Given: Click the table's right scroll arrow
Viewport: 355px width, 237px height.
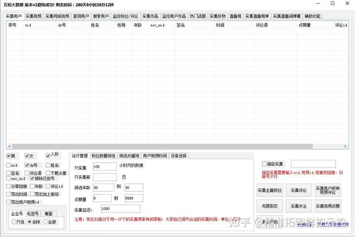Looking at the screenshot, I should point(345,146).
